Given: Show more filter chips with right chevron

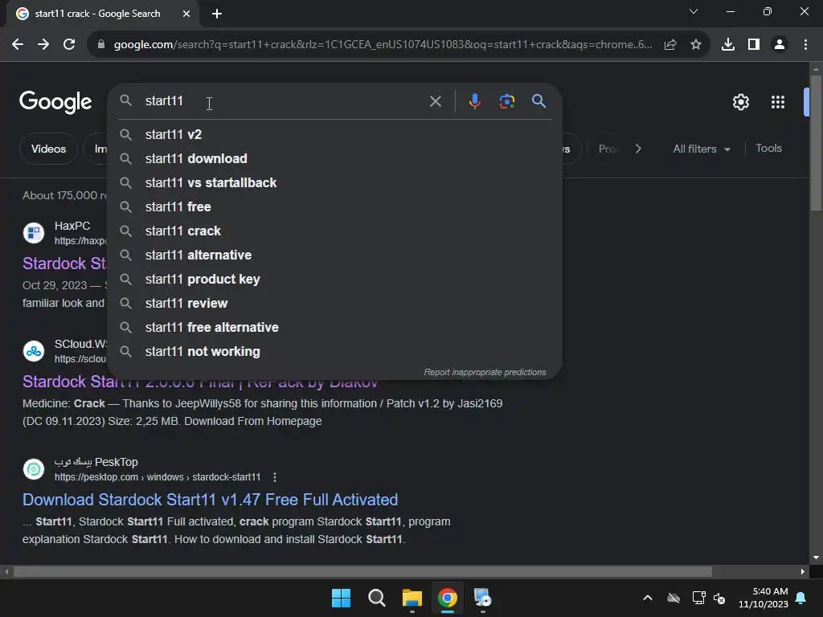Looking at the screenshot, I should pyautogui.click(x=638, y=149).
